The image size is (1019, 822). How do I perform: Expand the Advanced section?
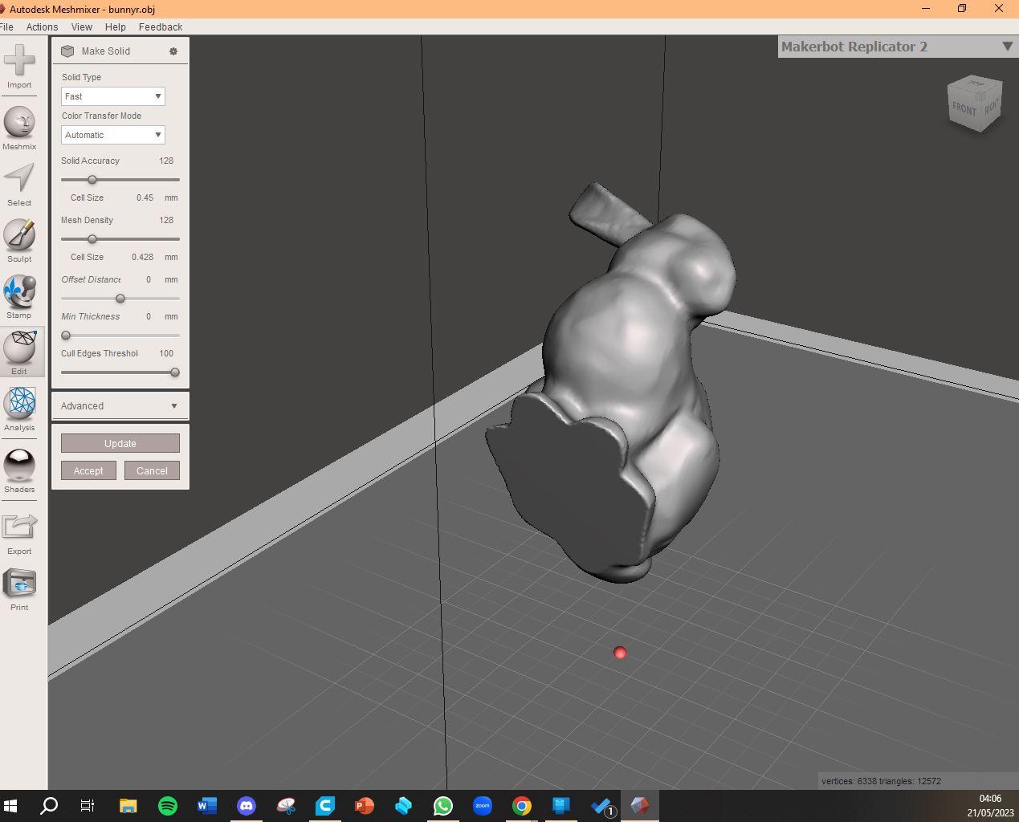click(x=120, y=406)
